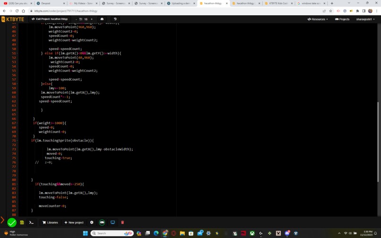Click line 84 touching=false code
This screenshot has width=381, height=238.
coord(53,197)
